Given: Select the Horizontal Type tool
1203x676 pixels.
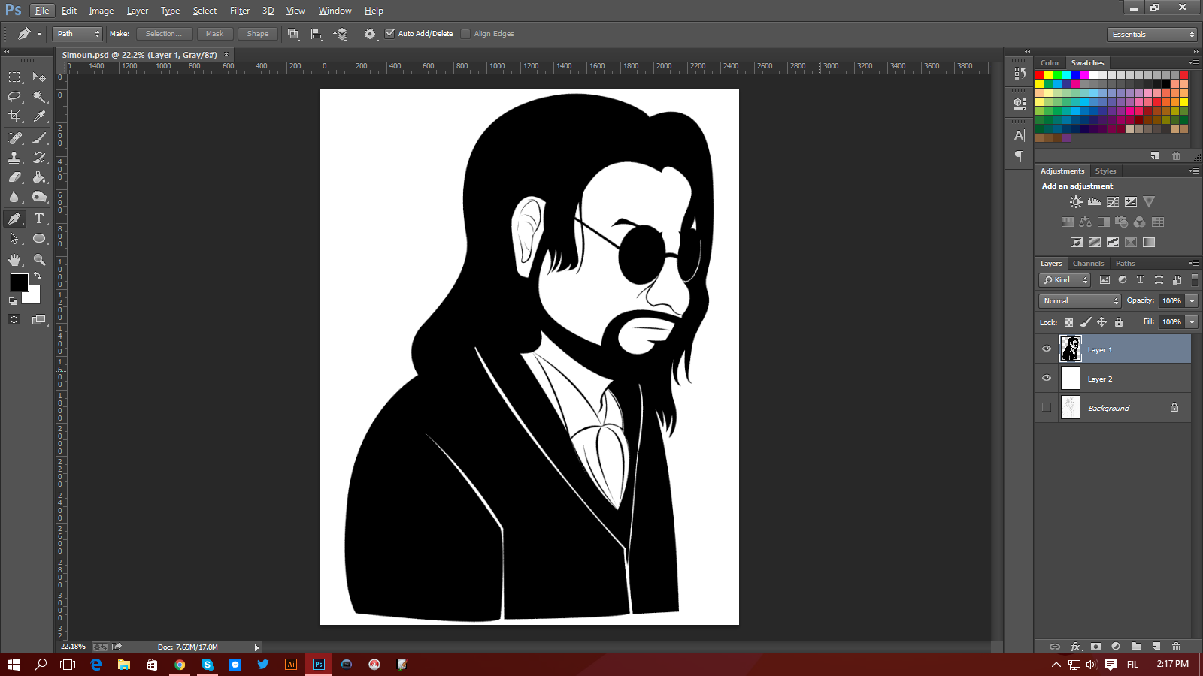Looking at the screenshot, I should click(x=39, y=219).
